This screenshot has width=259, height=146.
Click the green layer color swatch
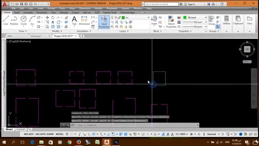coord(123,17)
